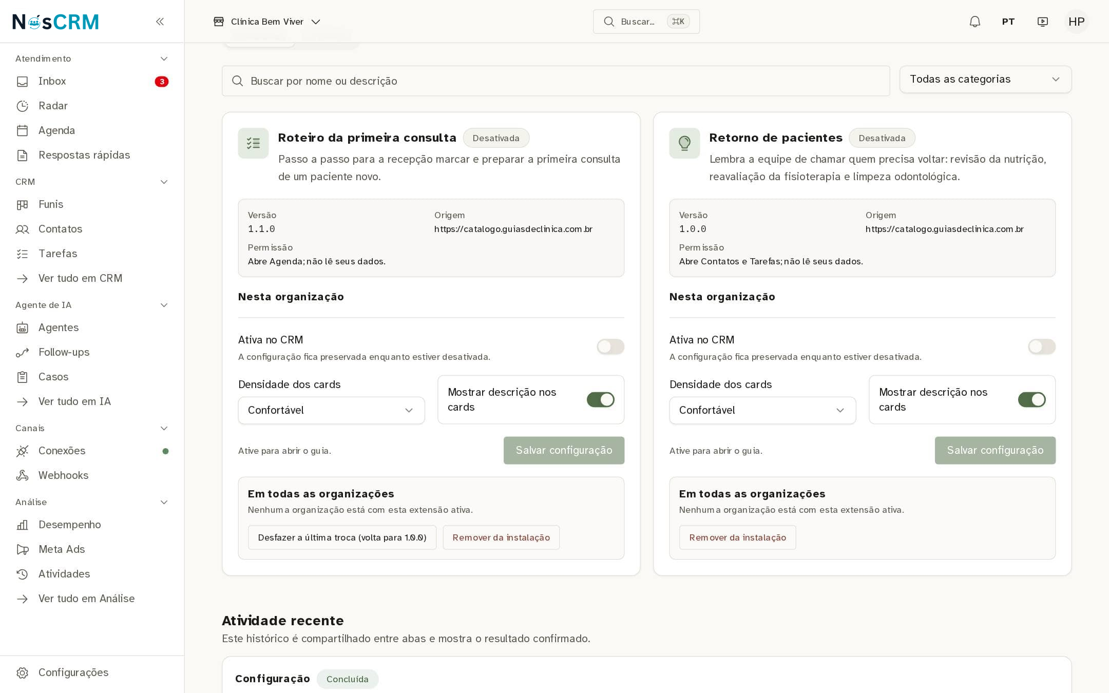Click the Agentes sidebar icon
Screen dimensions: 1109x693
click(x=22, y=328)
